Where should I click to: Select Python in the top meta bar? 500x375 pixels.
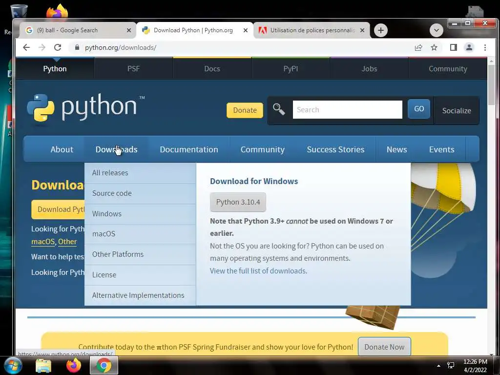pos(55,68)
